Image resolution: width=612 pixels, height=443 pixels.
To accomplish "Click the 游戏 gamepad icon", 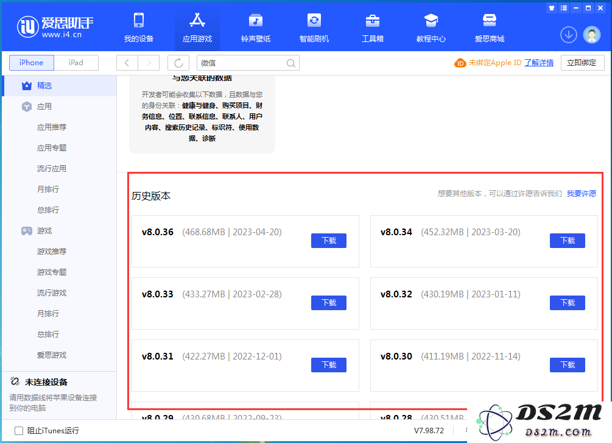I will pyautogui.click(x=27, y=231).
